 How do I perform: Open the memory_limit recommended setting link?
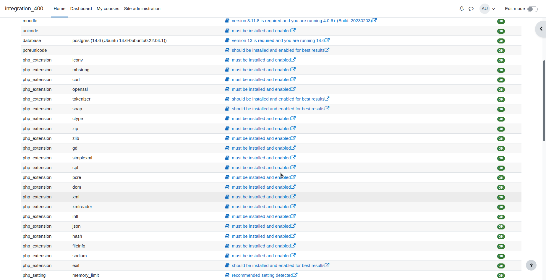[x=262, y=275]
